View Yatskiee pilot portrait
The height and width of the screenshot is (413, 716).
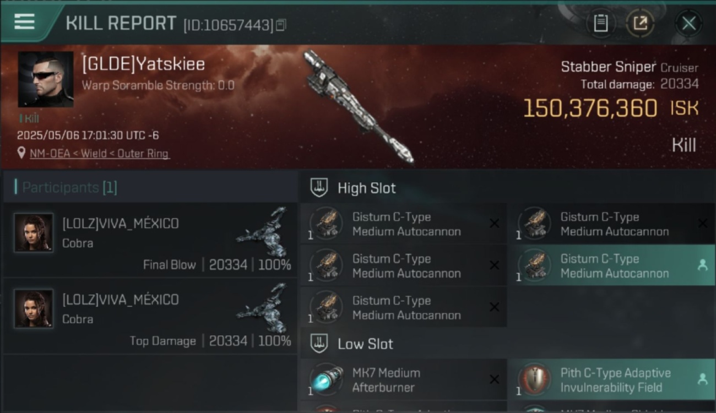tap(46, 79)
